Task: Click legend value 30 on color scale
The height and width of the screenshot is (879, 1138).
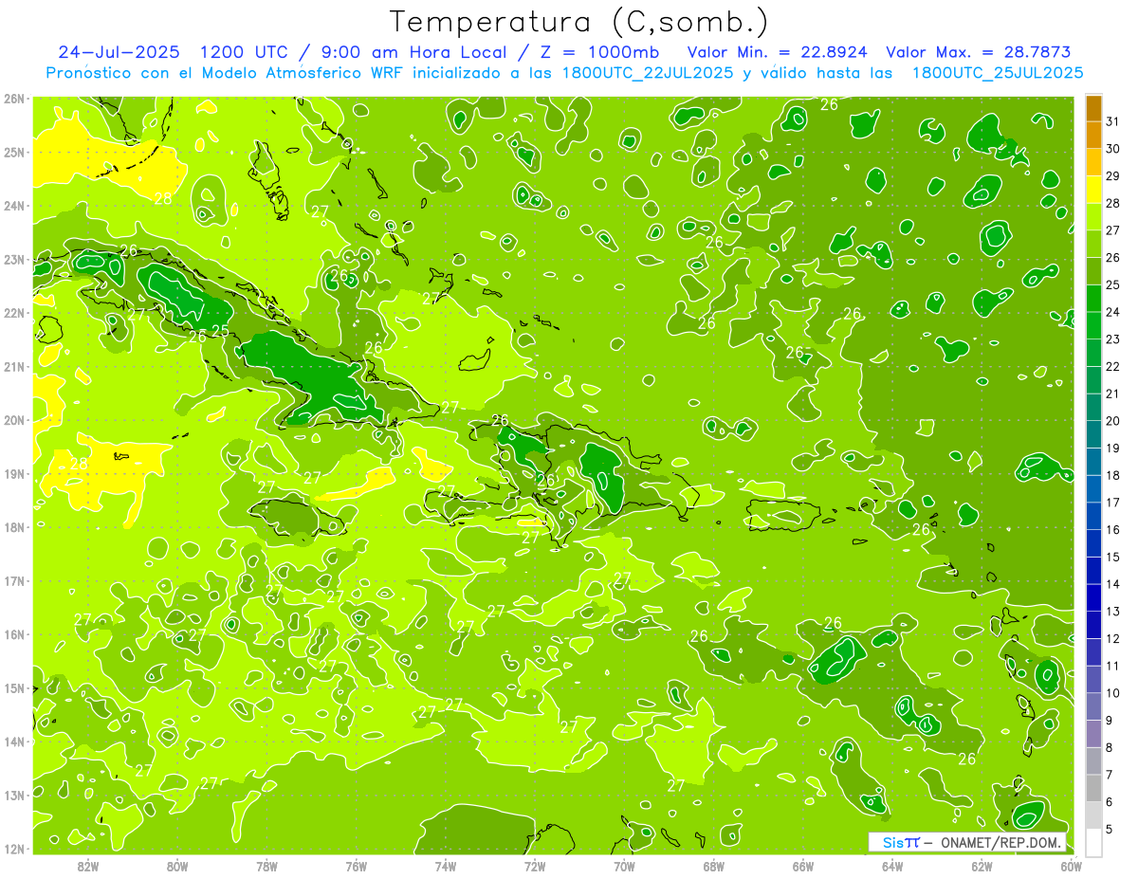Action: [x=1113, y=149]
